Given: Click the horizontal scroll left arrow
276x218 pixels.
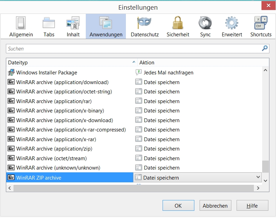Looking at the screenshot, I should pyautogui.click(x=10, y=188).
